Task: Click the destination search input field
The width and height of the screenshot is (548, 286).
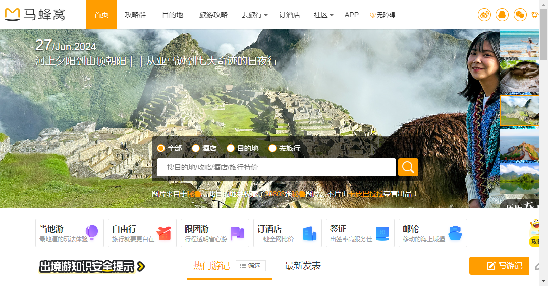Action: coord(276,167)
